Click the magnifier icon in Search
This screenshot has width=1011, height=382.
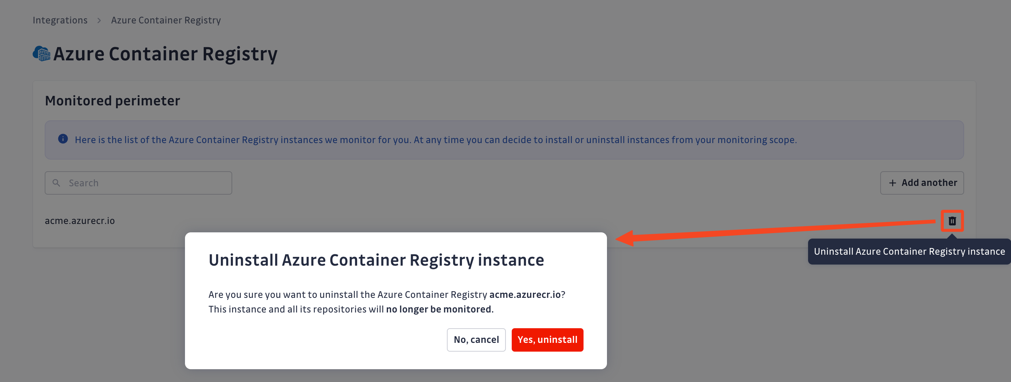(56, 183)
